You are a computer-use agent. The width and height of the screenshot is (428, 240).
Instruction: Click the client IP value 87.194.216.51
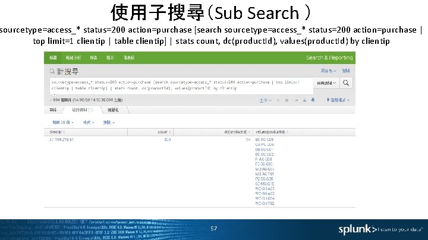[x=61, y=140]
